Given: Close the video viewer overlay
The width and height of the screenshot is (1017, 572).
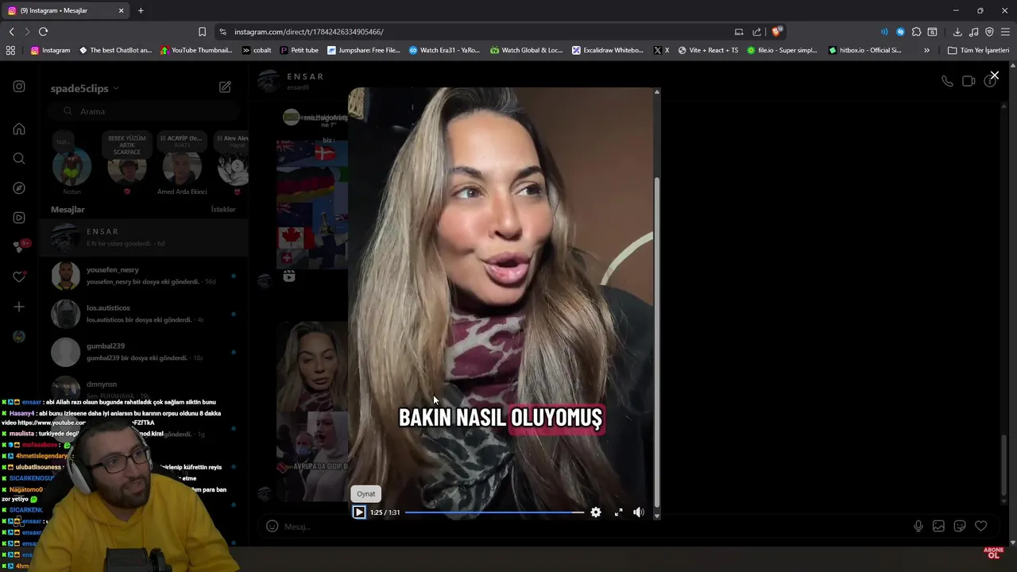Looking at the screenshot, I should tap(994, 75).
